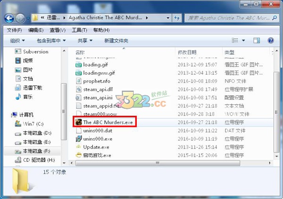Click the grayed Forward arrow button
The height and width of the screenshot is (199, 283).
(20, 18)
